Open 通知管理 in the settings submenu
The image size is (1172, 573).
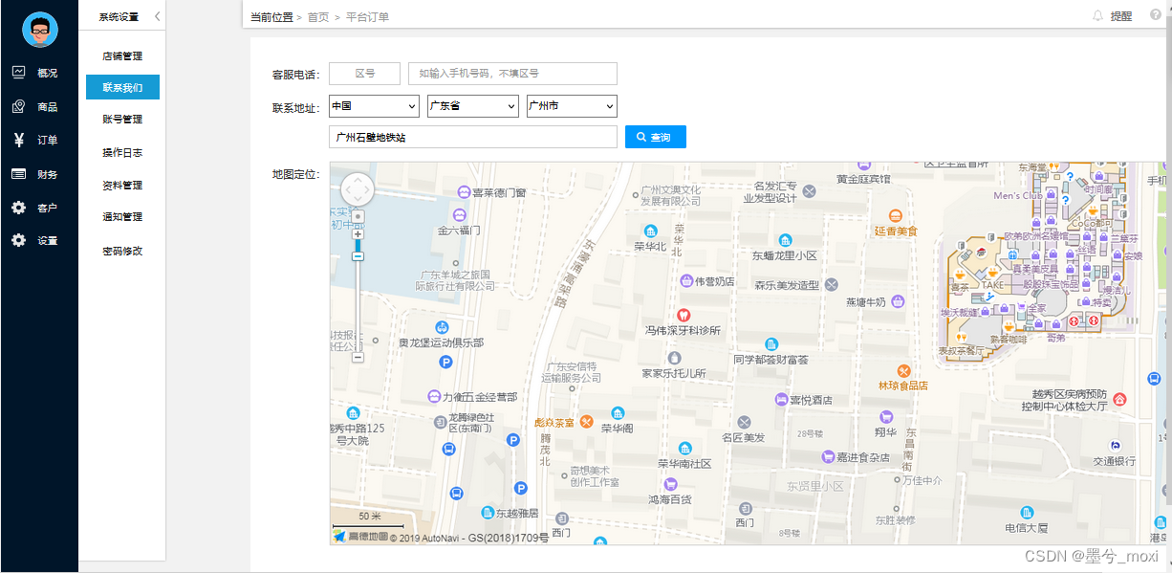[x=122, y=217]
